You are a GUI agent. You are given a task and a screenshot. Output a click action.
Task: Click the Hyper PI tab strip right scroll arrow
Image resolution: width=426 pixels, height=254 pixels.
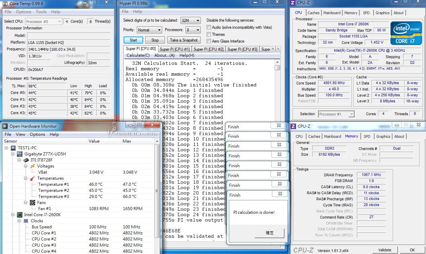click(278, 49)
